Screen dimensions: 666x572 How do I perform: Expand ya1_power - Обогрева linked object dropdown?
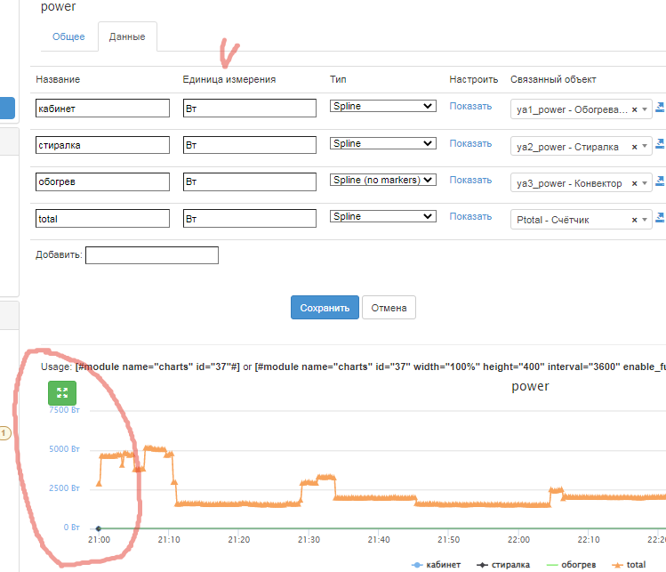pyautogui.click(x=645, y=109)
